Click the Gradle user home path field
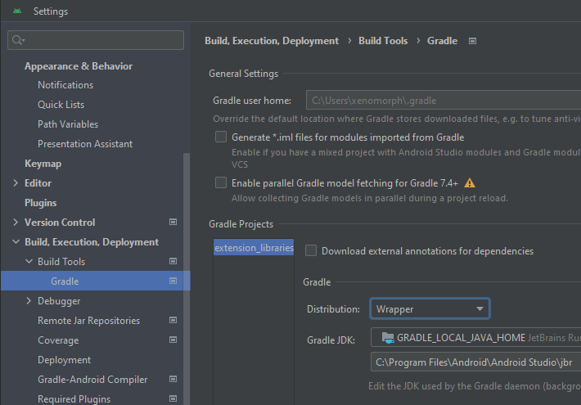The height and width of the screenshot is (405, 581). (444, 100)
